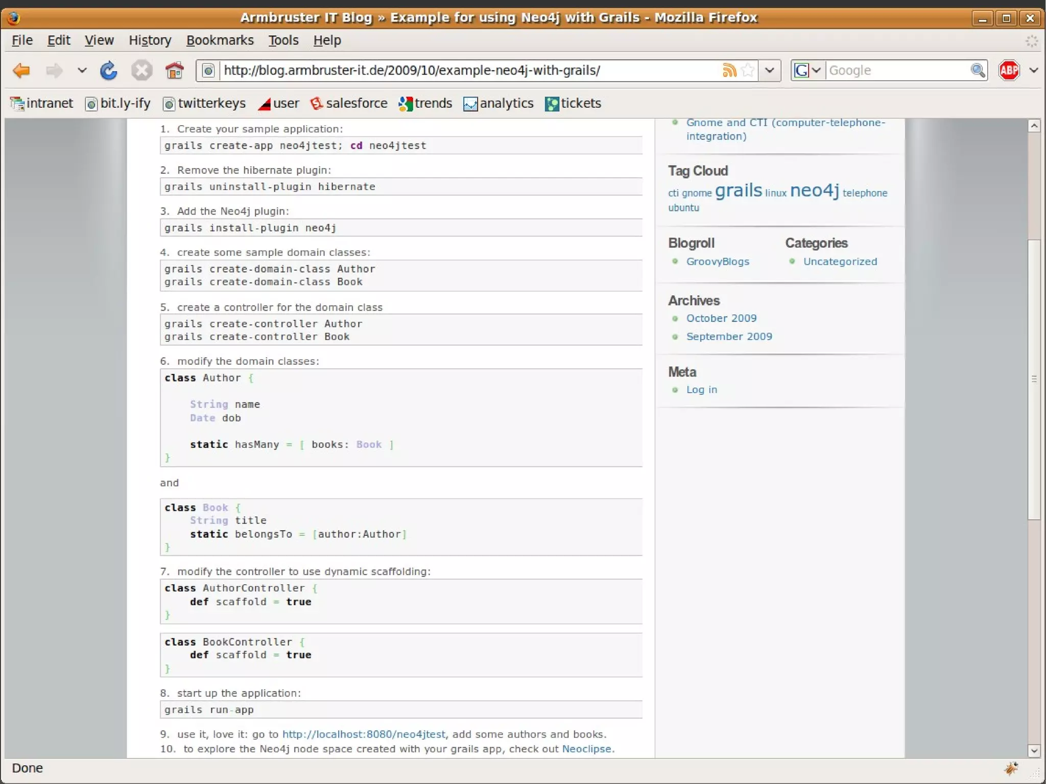Click the scrollbar down arrow
The width and height of the screenshot is (1046, 784).
point(1034,751)
